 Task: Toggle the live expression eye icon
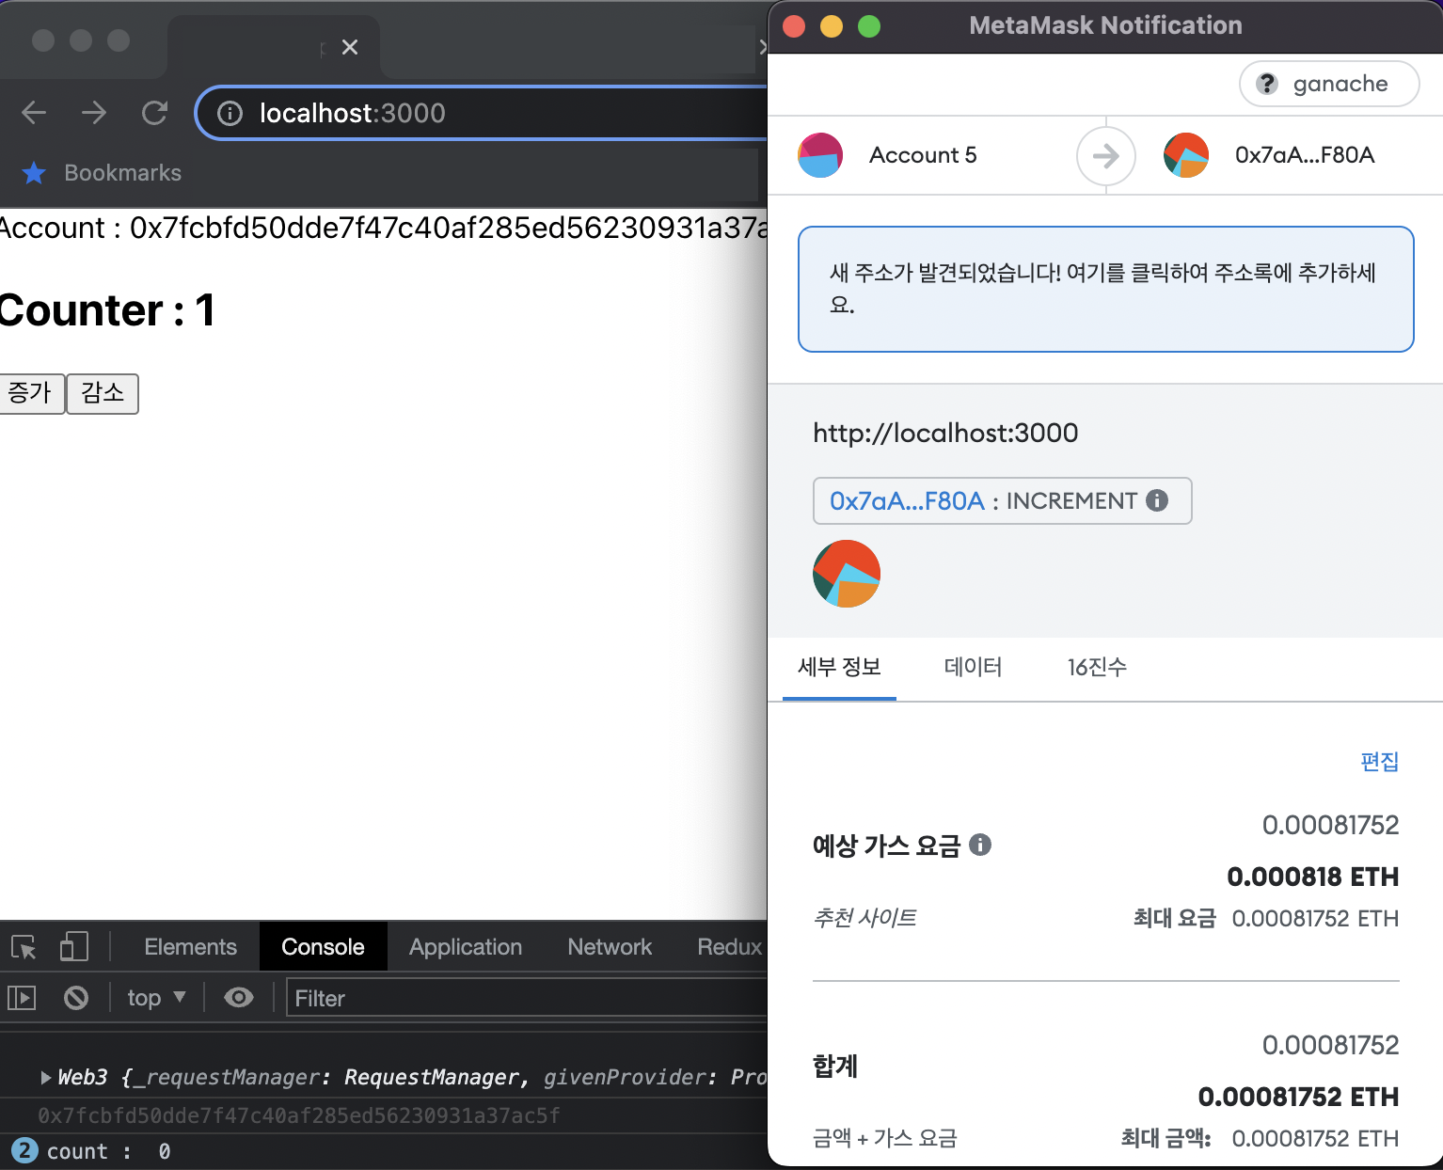(239, 997)
